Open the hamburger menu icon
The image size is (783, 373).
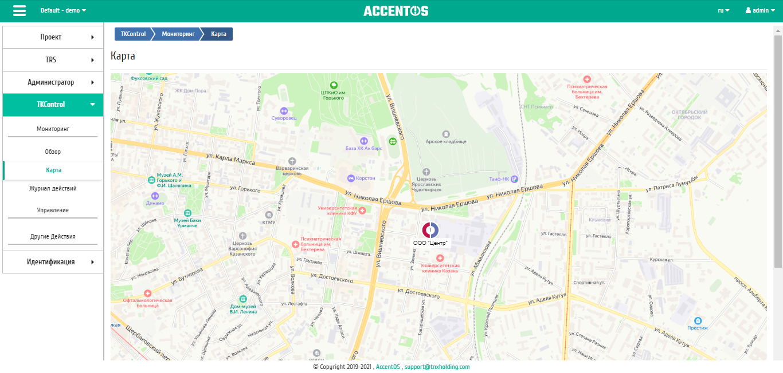(x=19, y=11)
